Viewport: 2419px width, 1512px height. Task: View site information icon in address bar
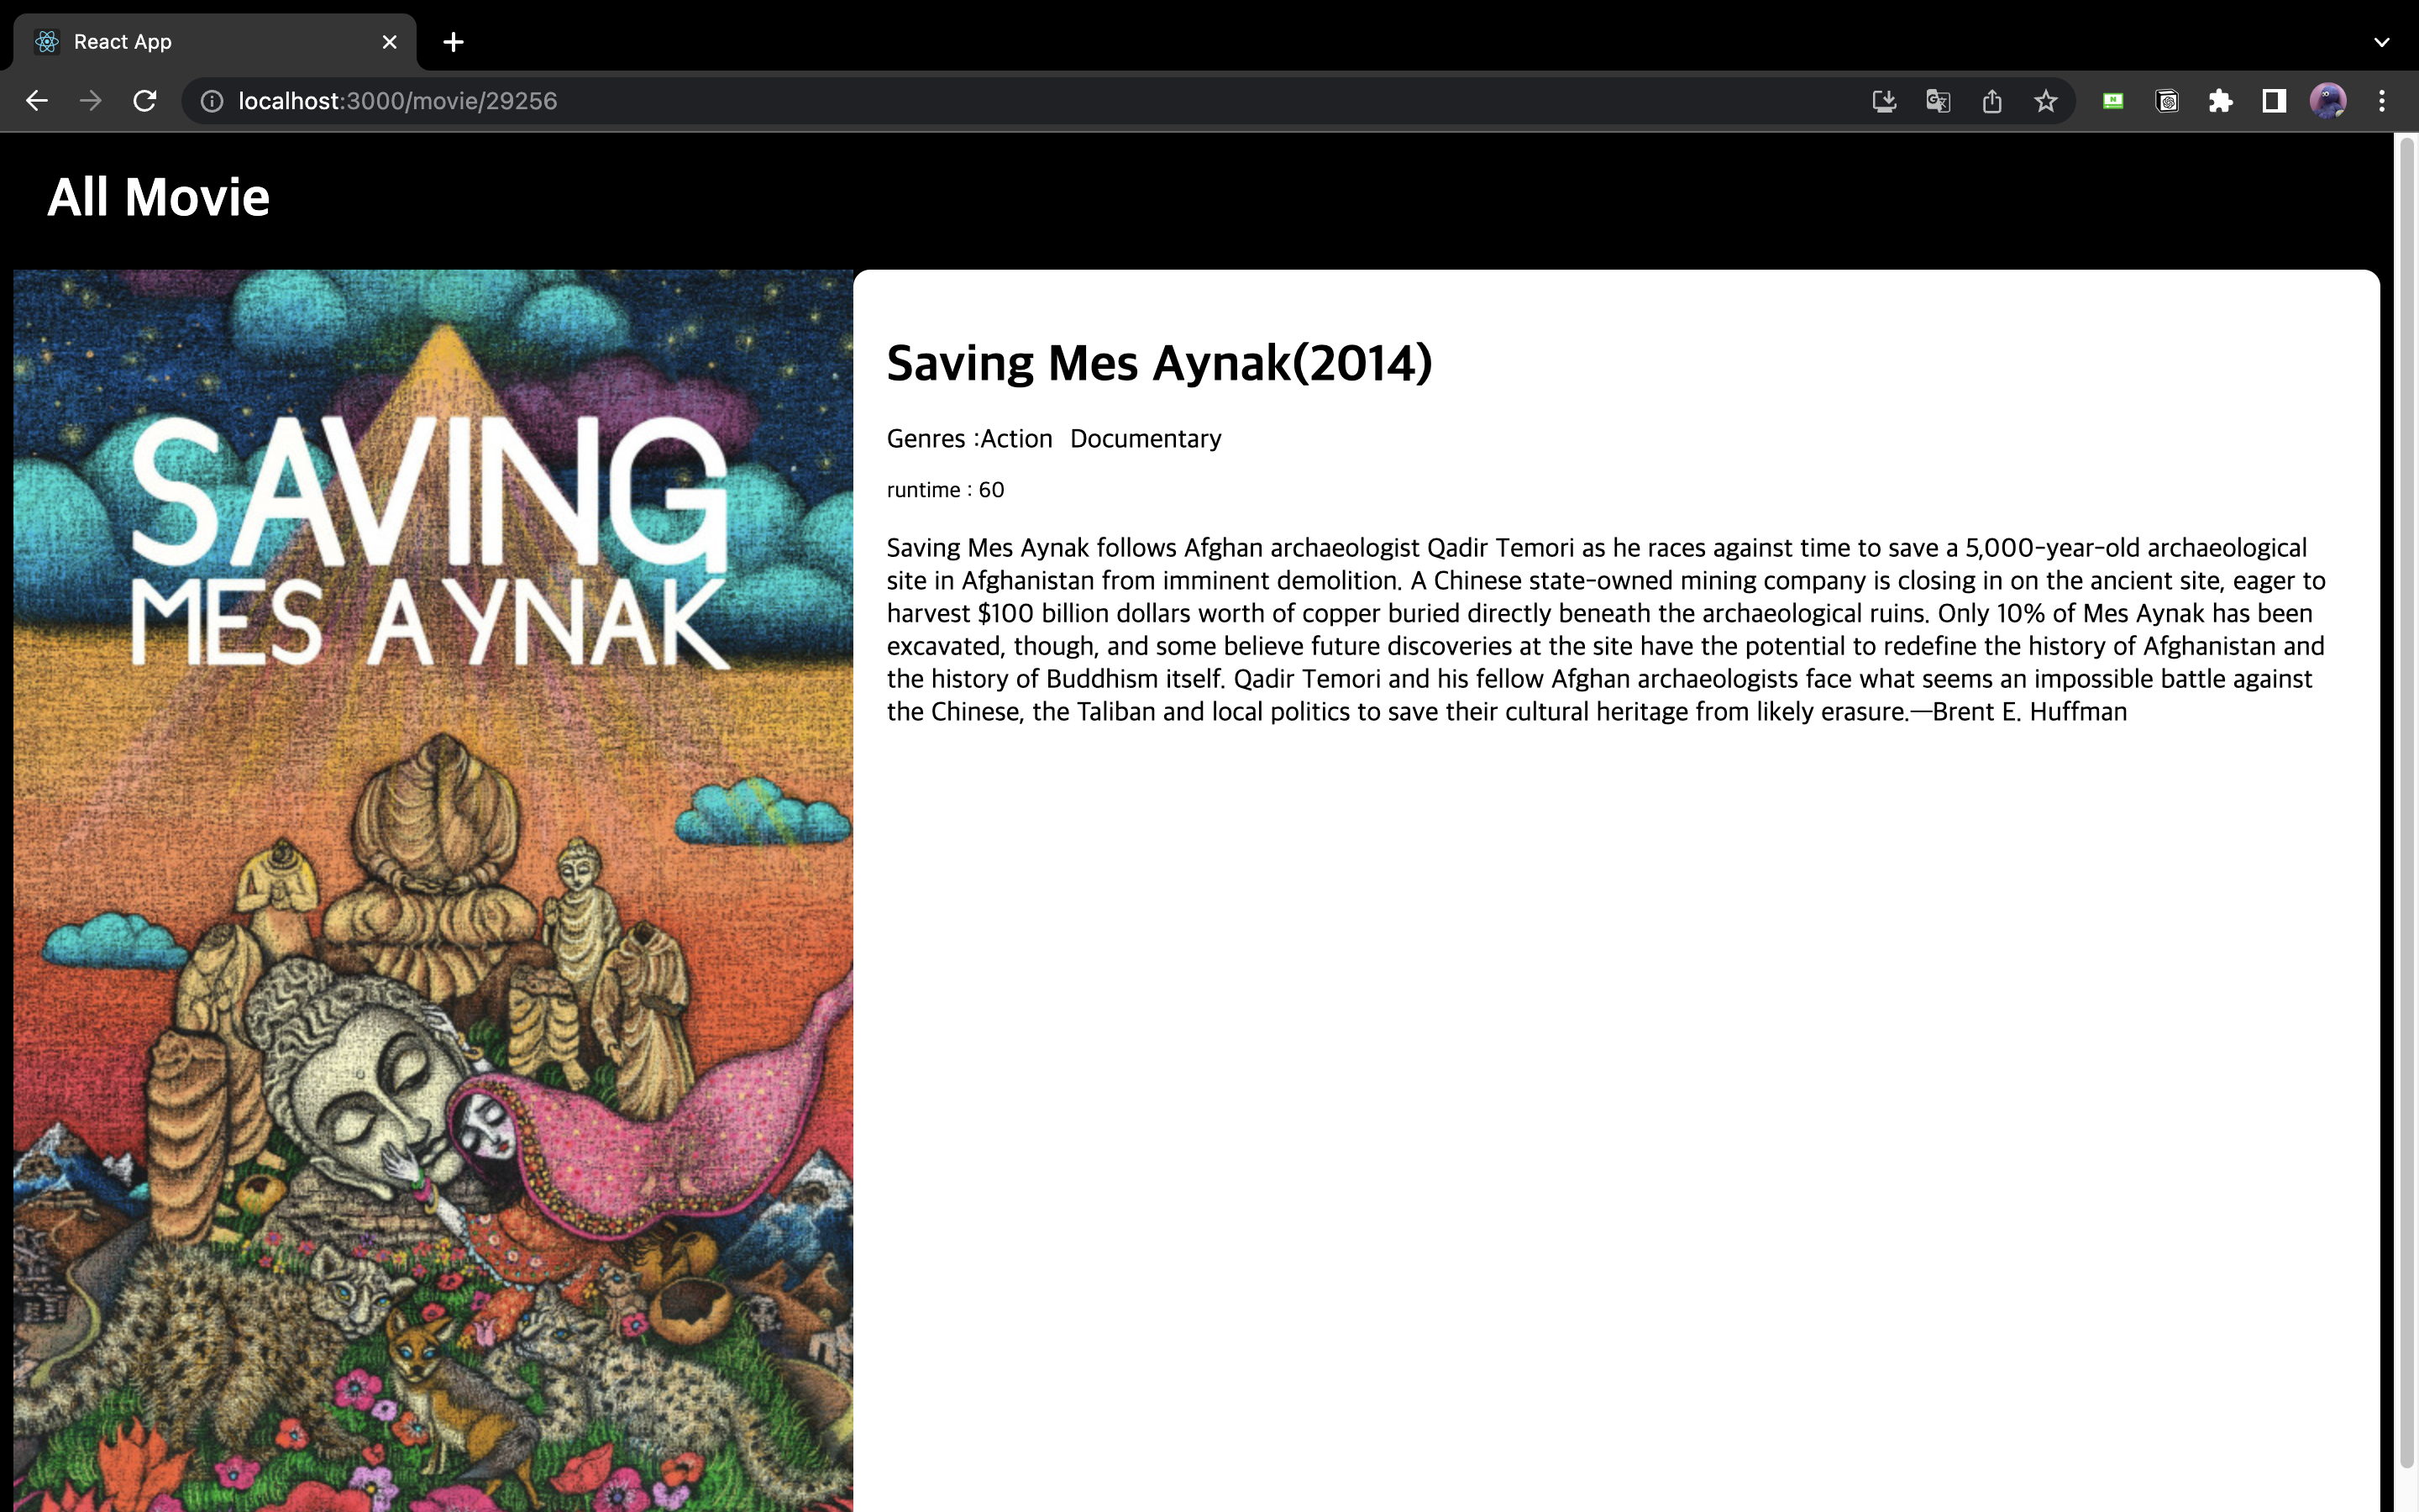[x=212, y=101]
